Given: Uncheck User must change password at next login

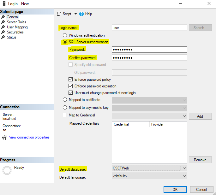Looking at the screenshot, I should click(x=70, y=93).
